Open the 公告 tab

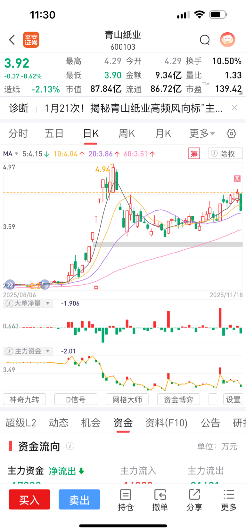(x=210, y=423)
